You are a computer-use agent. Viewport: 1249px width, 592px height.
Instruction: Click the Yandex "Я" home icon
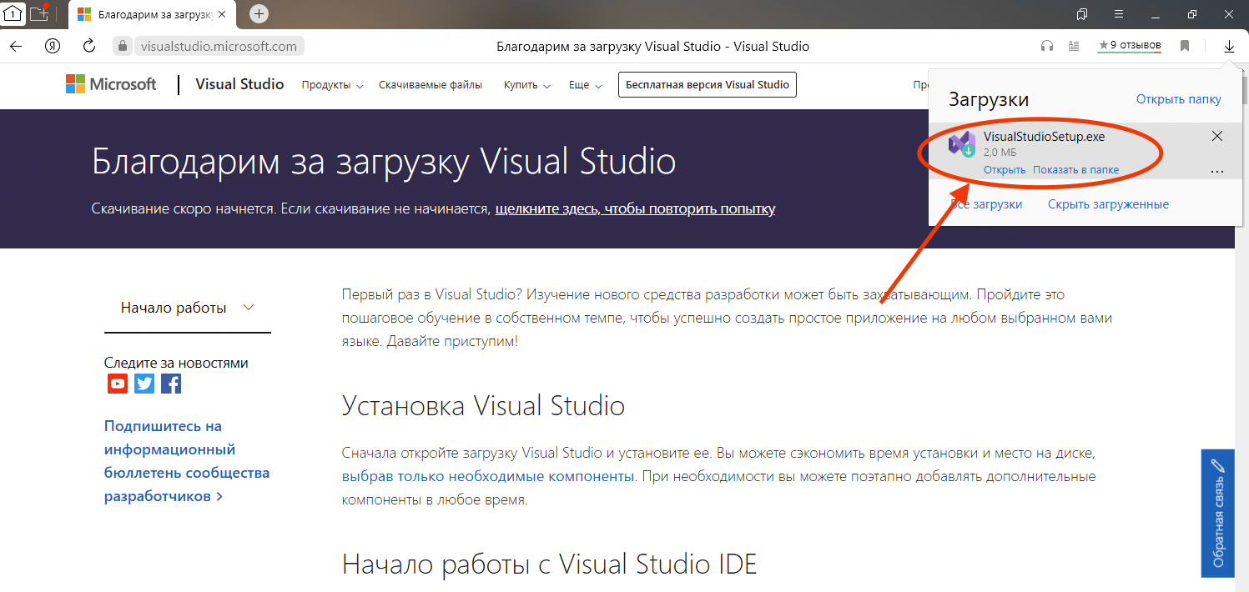click(53, 46)
